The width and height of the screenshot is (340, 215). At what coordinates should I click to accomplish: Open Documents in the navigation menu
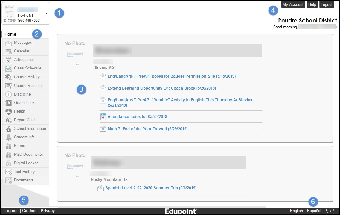26,181
